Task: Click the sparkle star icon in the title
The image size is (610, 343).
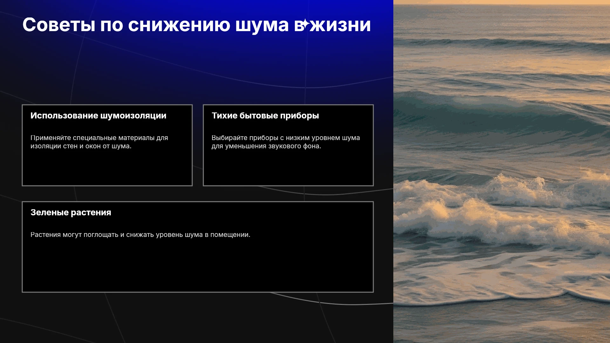Action: [305, 24]
